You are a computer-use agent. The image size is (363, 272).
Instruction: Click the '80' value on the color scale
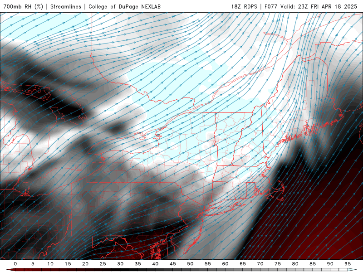295,264
